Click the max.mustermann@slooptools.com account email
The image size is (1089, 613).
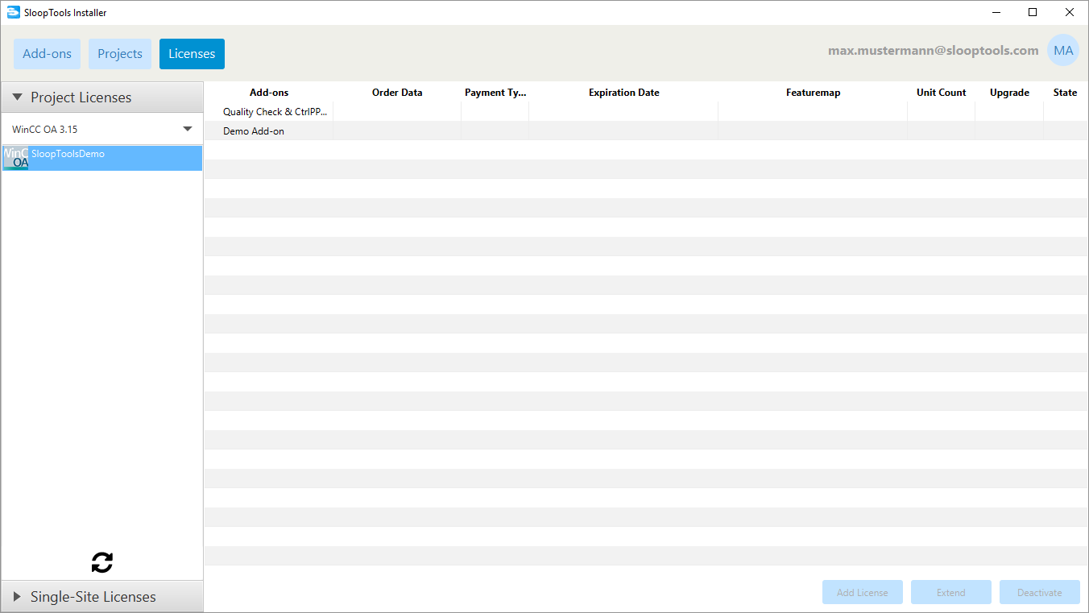(934, 51)
